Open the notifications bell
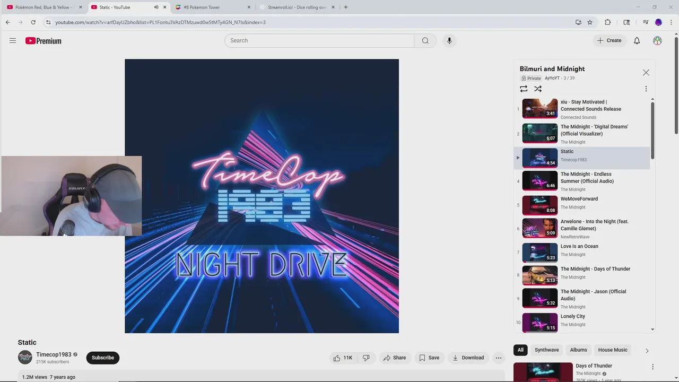 [637, 40]
